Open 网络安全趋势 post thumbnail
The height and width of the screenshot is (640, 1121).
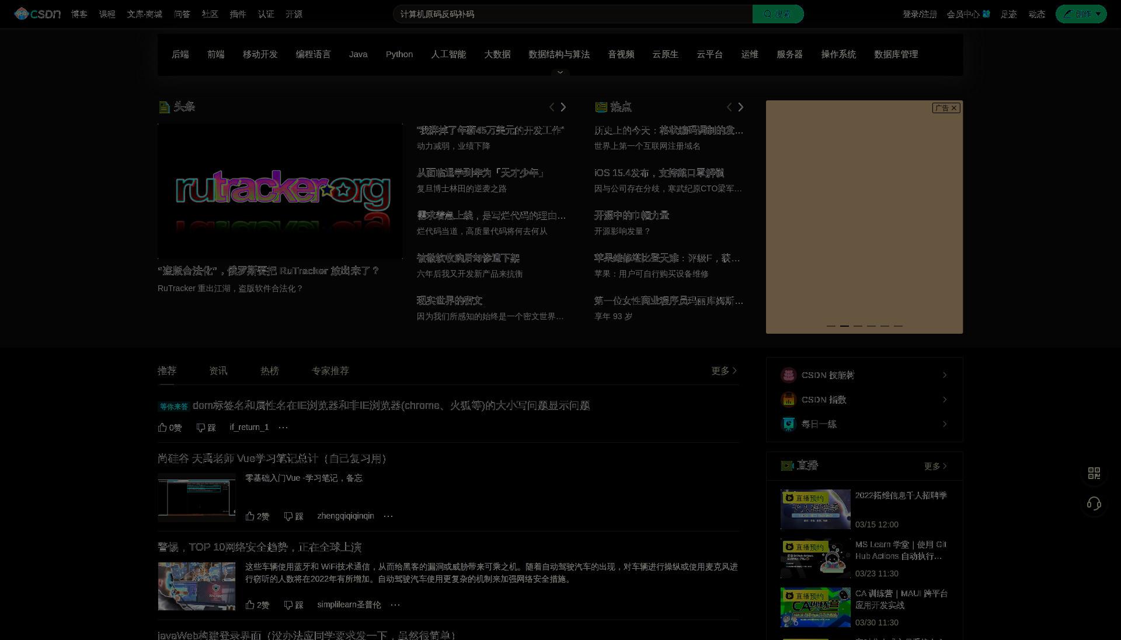coord(197,586)
